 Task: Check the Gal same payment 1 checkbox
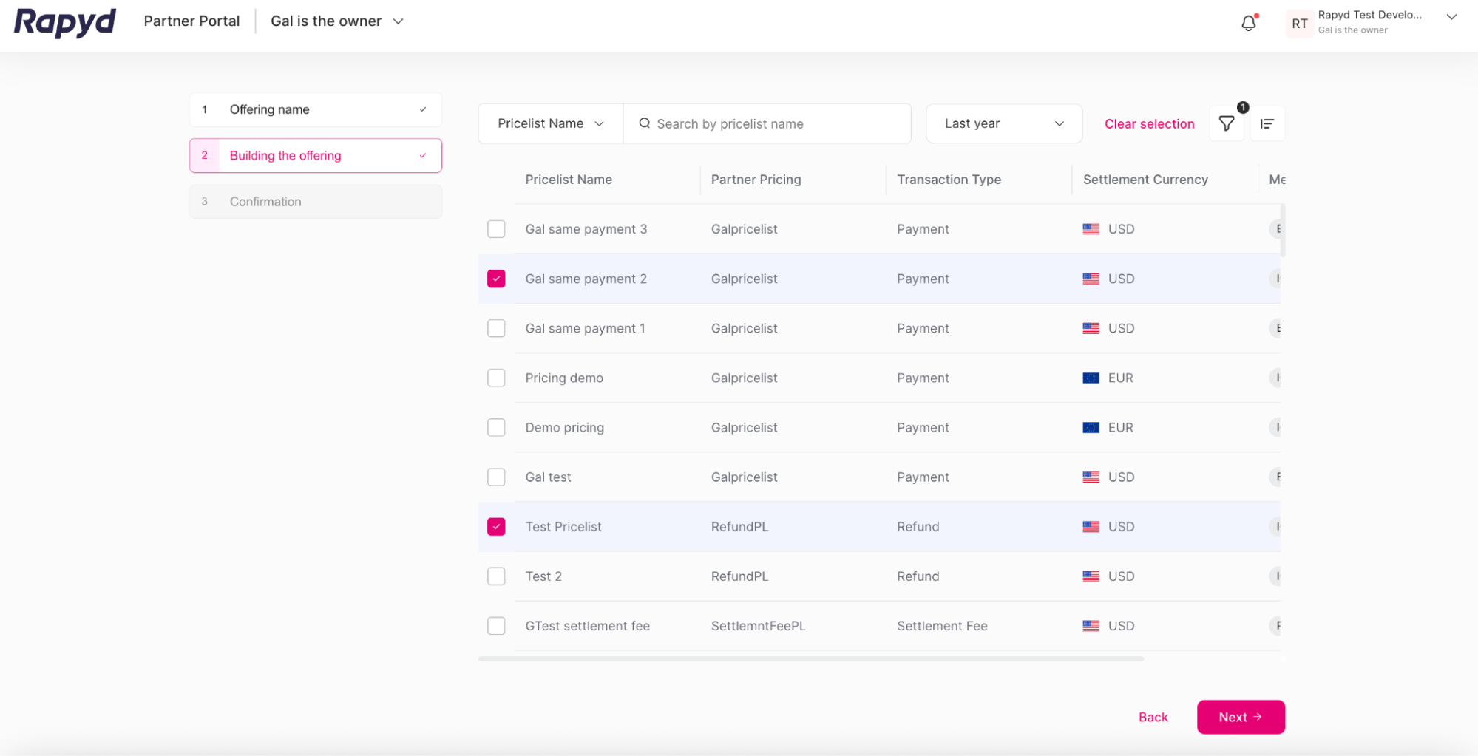point(496,328)
